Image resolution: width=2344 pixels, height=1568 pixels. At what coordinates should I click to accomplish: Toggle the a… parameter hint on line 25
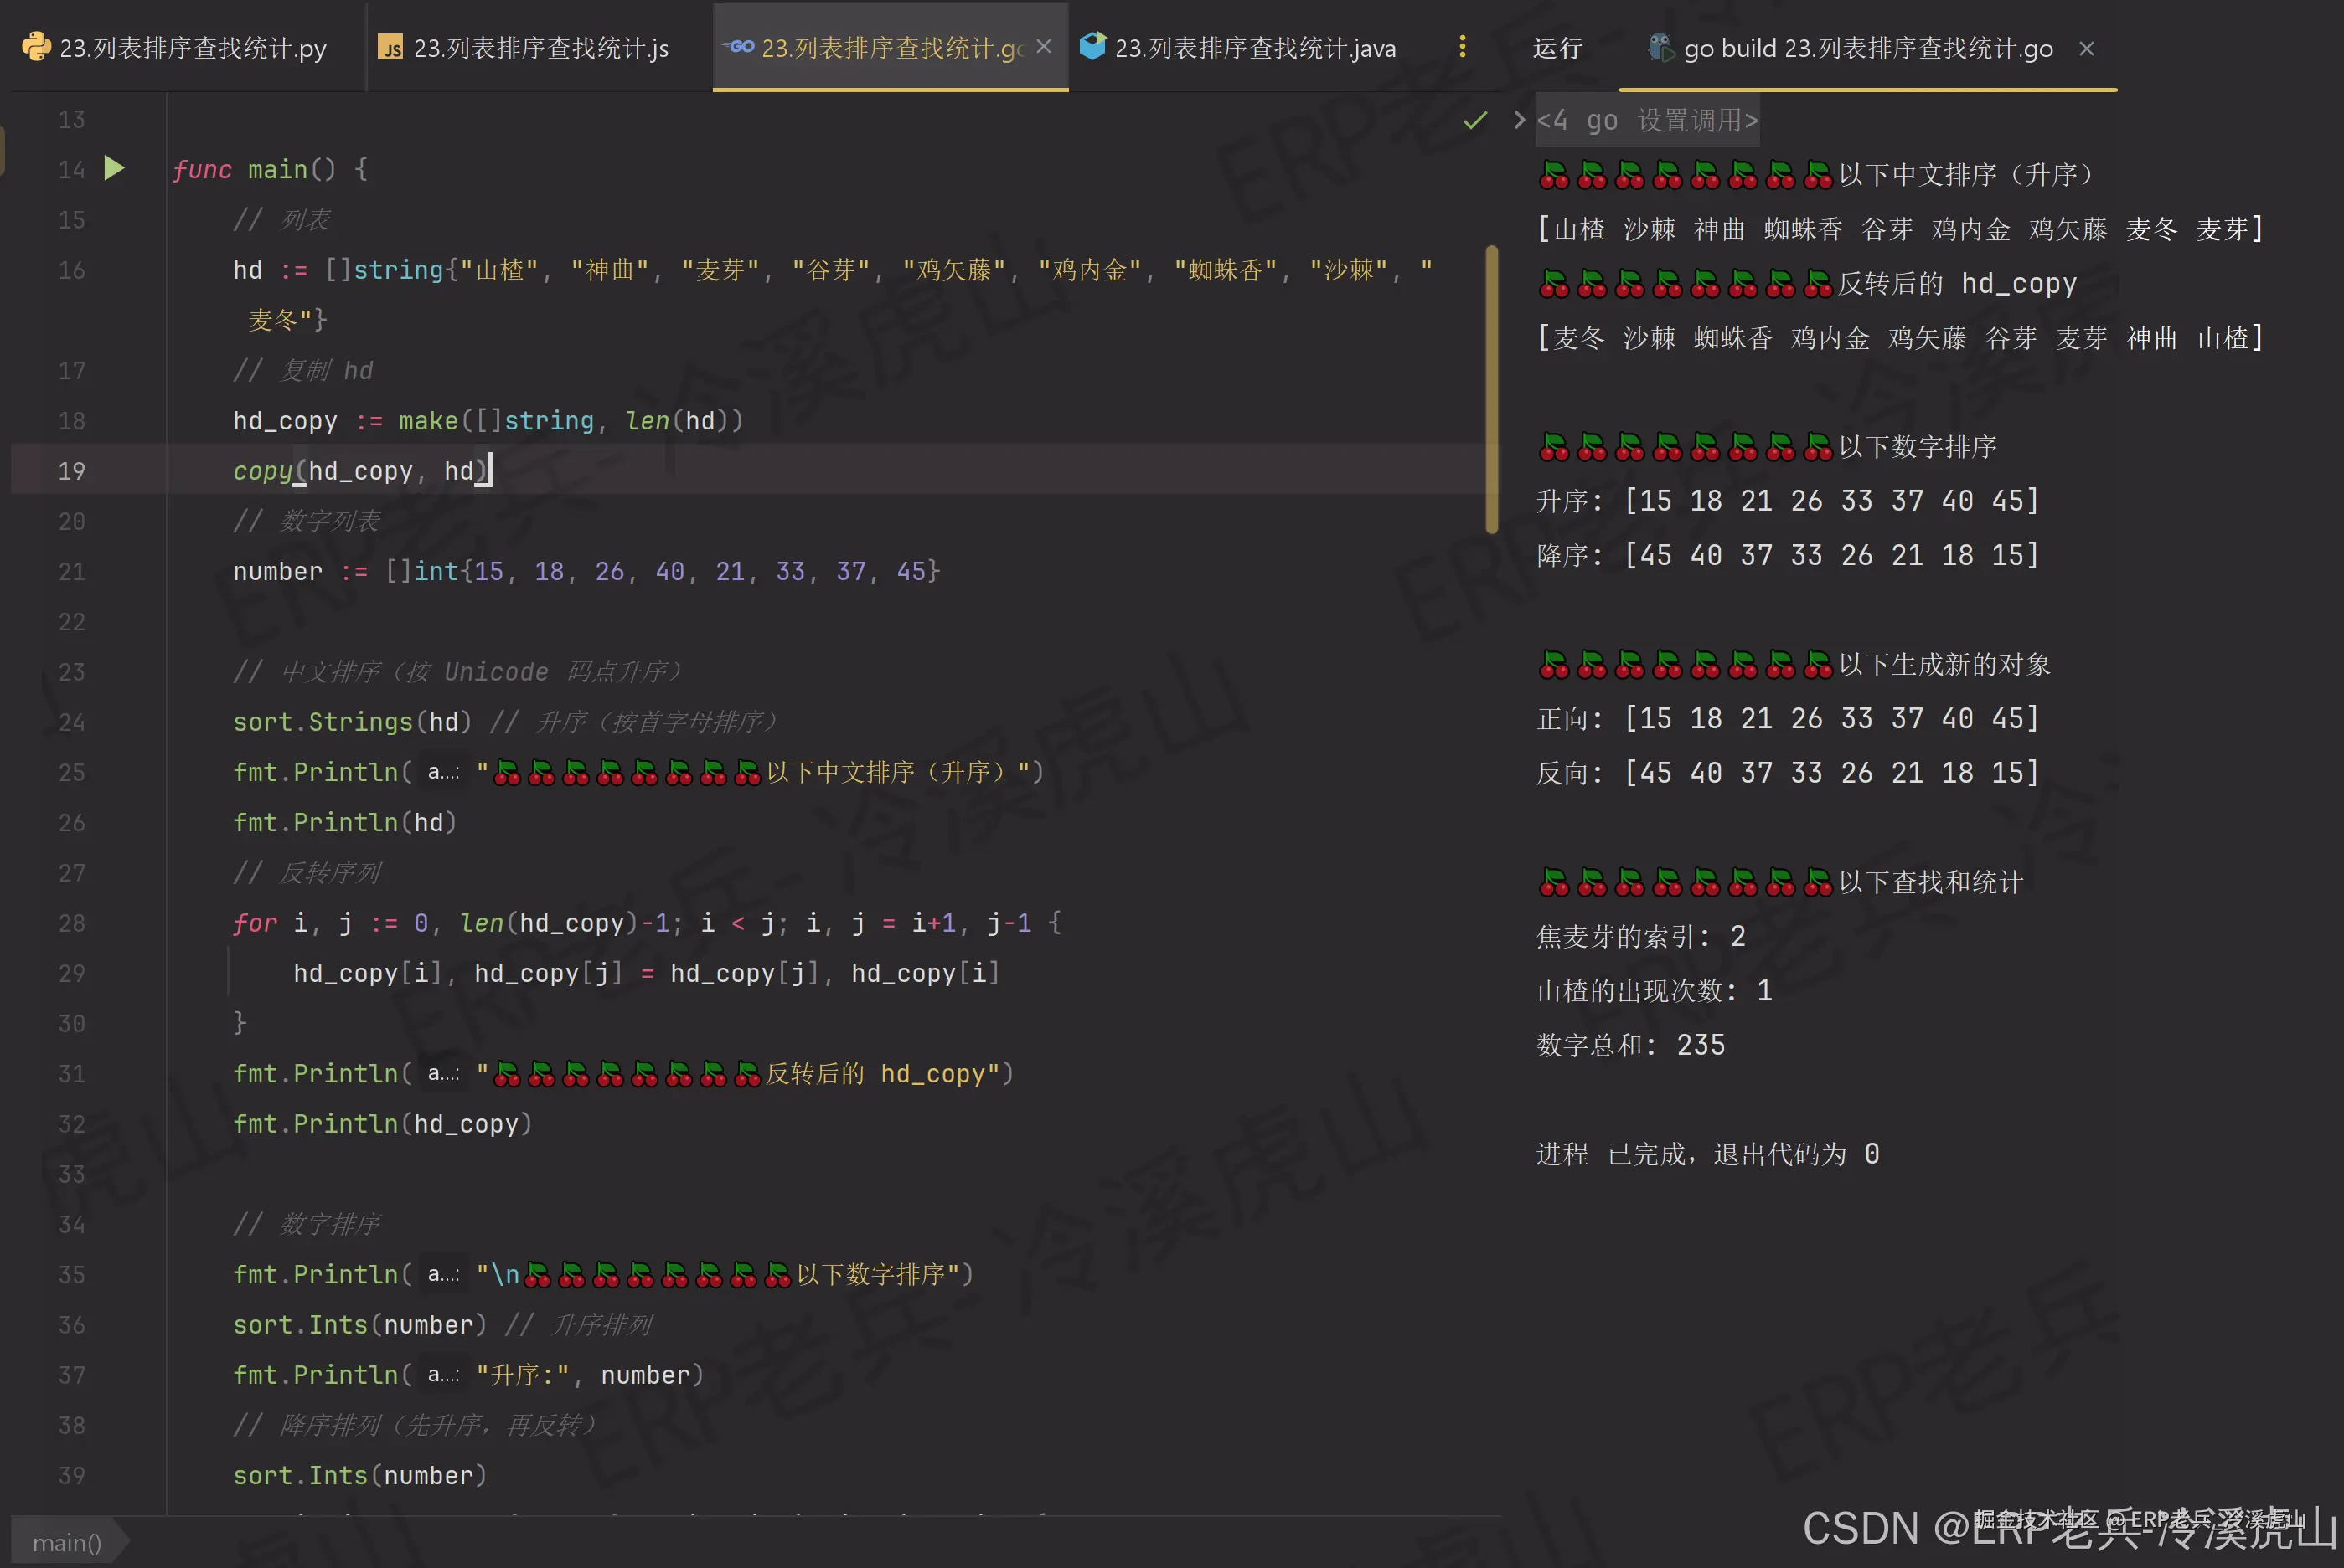point(441,771)
